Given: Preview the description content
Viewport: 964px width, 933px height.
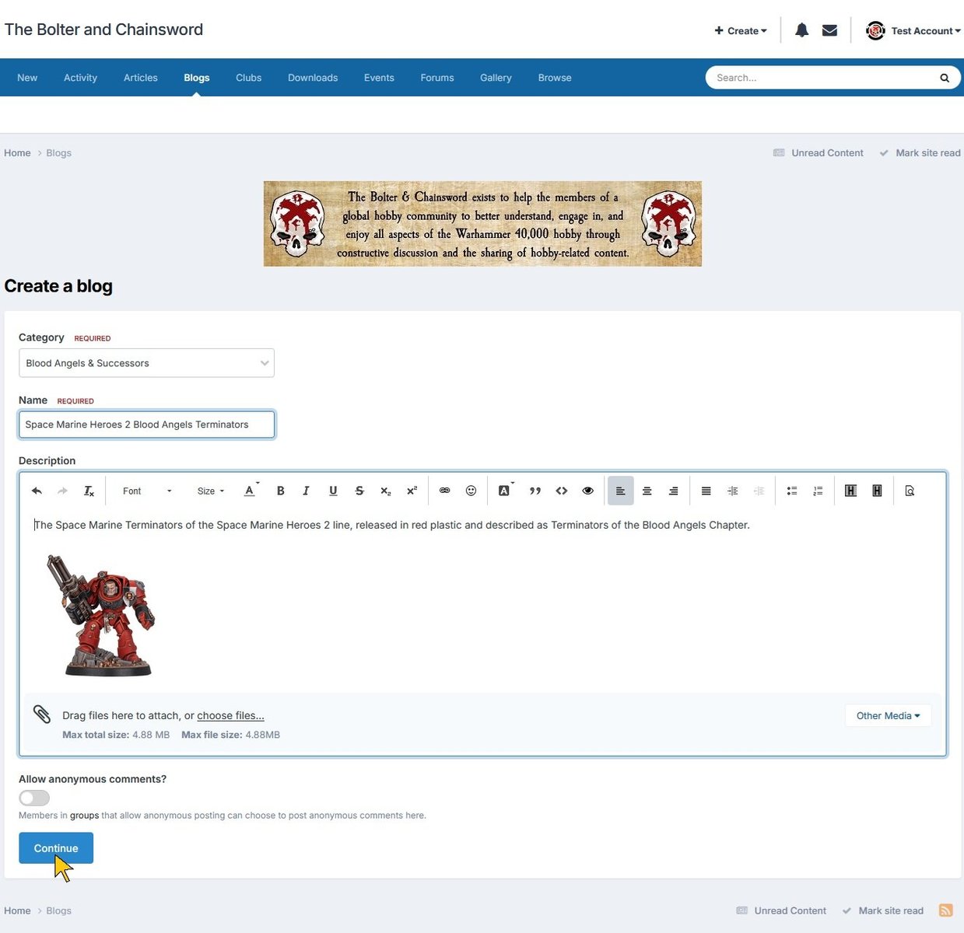Looking at the screenshot, I should pyautogui.click(x=910, y=491).
